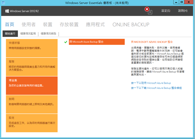Select the 增益集 category tile
195x139 pixels.
click(32, 86)
